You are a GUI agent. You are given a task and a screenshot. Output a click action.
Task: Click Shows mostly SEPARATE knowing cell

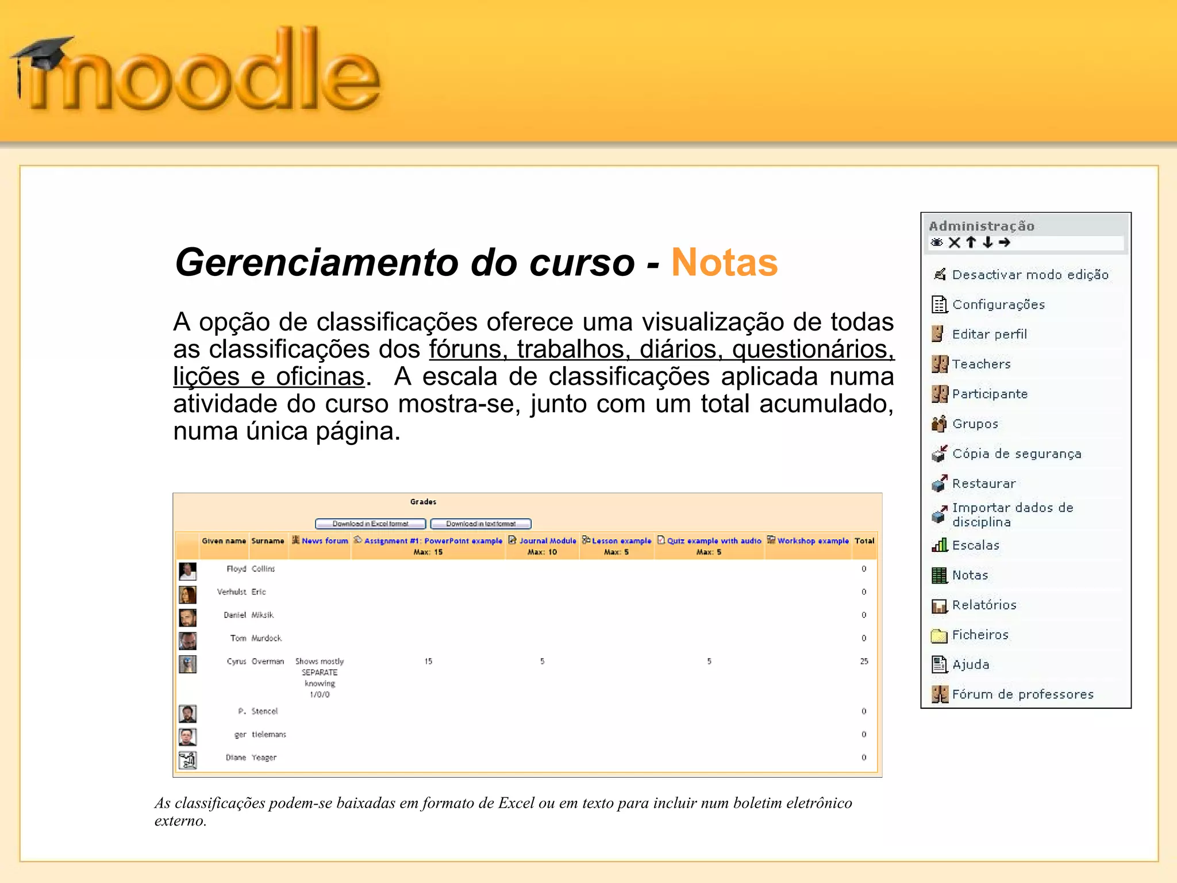click(320, 678)
